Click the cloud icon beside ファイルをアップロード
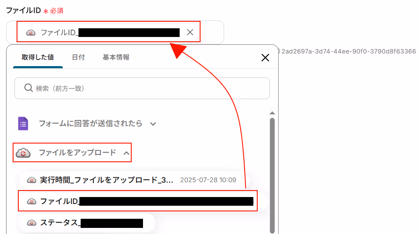Screen dimensions: 419x234 pos(23,153)
